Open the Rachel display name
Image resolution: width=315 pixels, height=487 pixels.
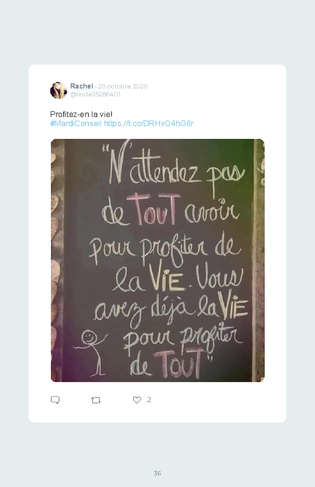click(x=81, y=86)
